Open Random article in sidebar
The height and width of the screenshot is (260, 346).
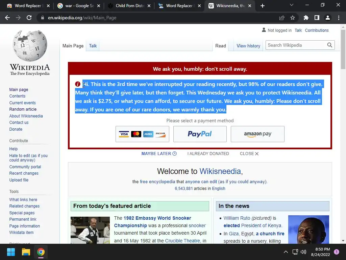click(23, 109)
